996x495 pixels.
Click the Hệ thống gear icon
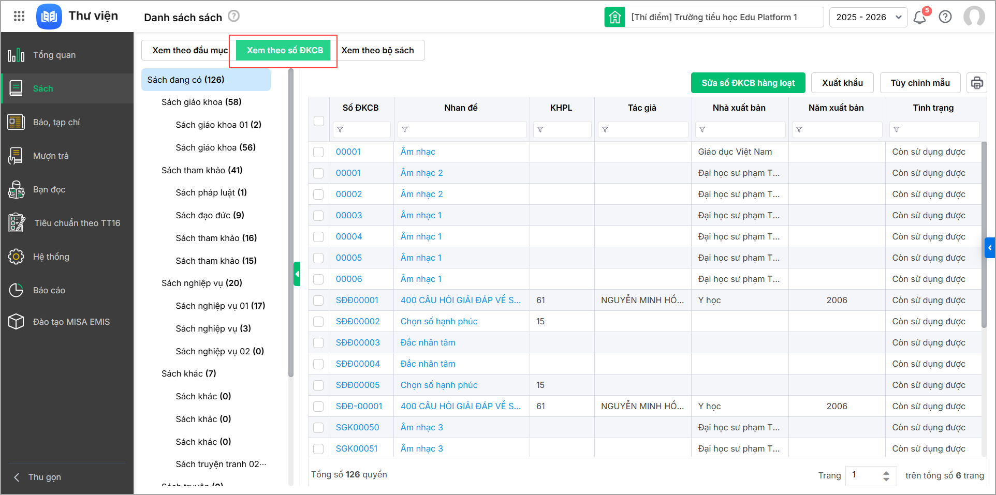16,257
